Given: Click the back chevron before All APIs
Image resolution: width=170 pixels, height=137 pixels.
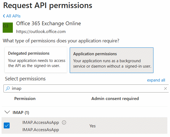Looking at the screenshot, I should 4,16.
